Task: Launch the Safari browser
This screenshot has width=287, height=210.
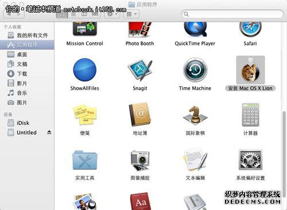Action: (x=250, y=29)
